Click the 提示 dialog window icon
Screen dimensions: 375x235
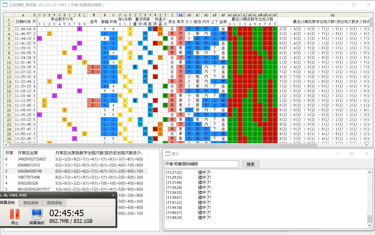[168, 154]
